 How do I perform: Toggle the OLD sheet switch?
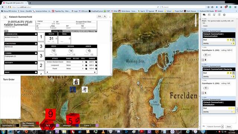[x=6, y=31]
